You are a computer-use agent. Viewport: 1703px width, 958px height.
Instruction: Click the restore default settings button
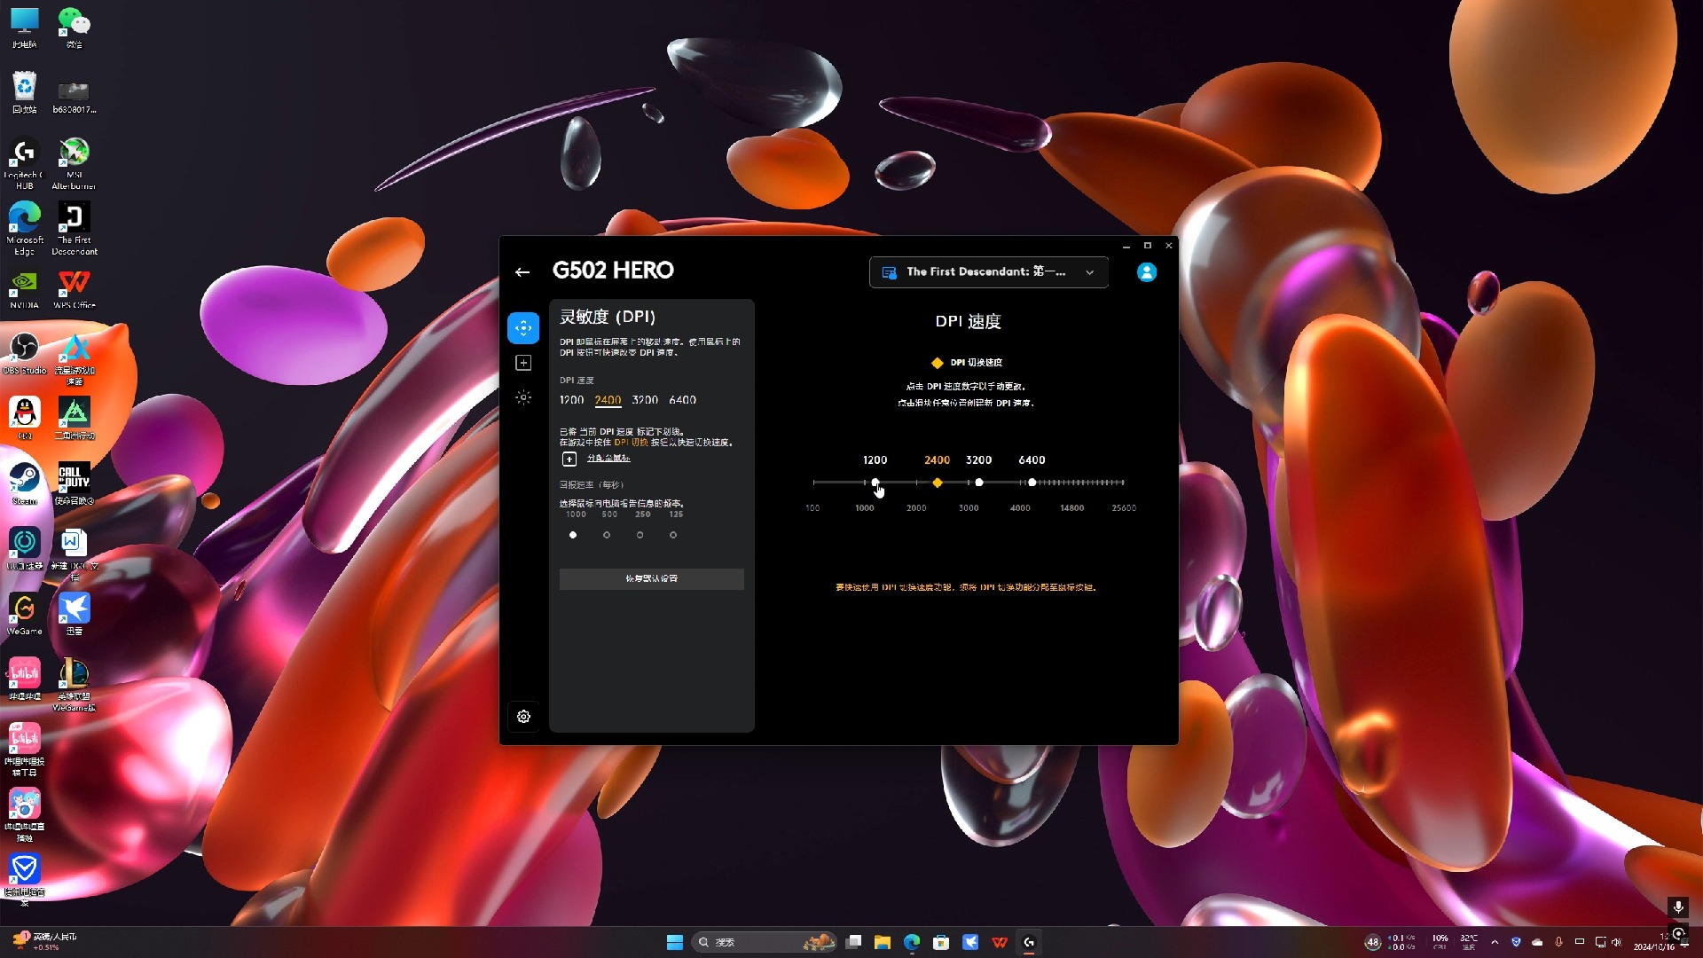click(x=651, y=578)
